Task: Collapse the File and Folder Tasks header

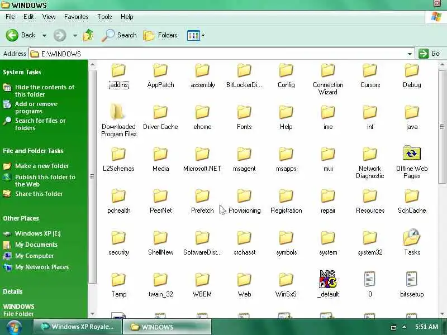Action: 33,151
